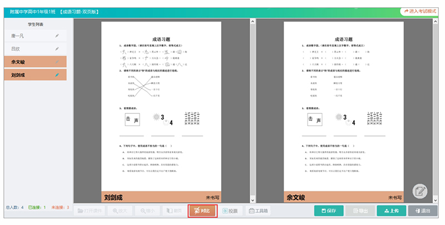This screenshot has width=445, height=225.
Task: Click the 翻页 page turn button
Action: point(174,211)
